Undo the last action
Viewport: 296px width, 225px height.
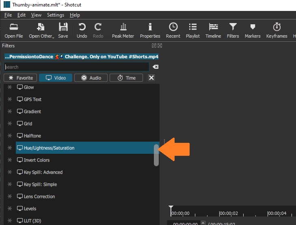82,30
